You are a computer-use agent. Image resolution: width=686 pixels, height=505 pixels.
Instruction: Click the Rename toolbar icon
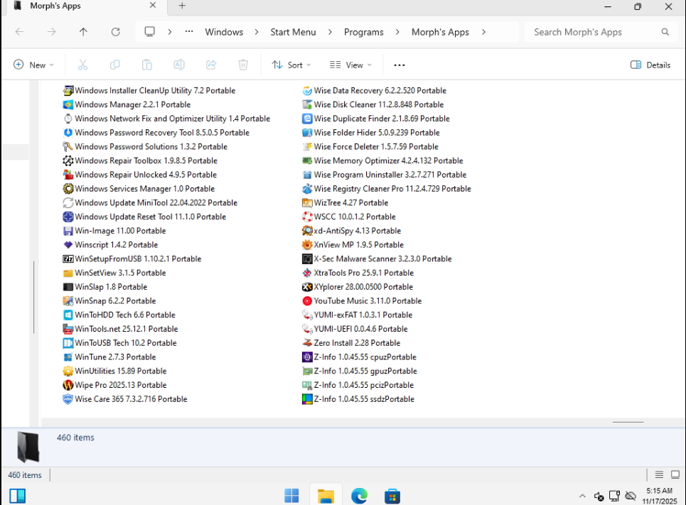(179, 65)
